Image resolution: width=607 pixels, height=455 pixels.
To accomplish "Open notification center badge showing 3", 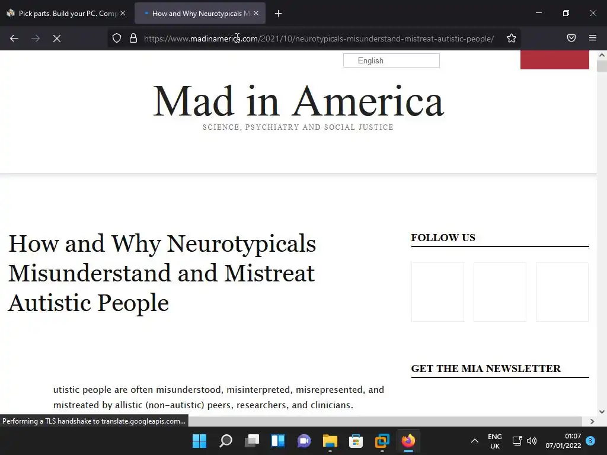I will (x=590, y=441).
